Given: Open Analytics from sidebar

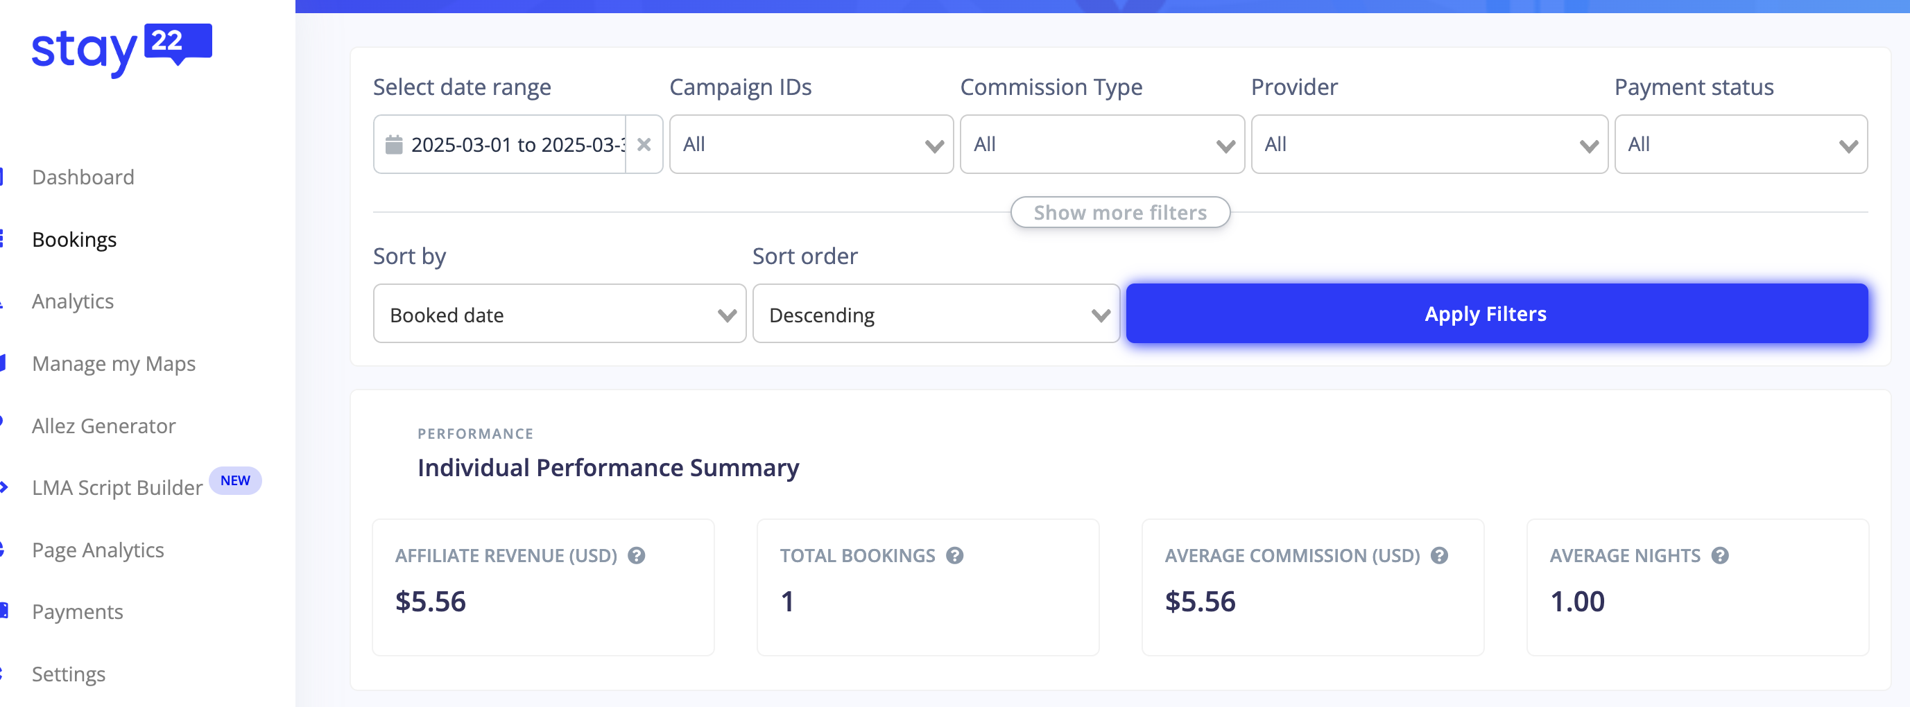Looking at the screenshot, I should (x=73, y=301).
